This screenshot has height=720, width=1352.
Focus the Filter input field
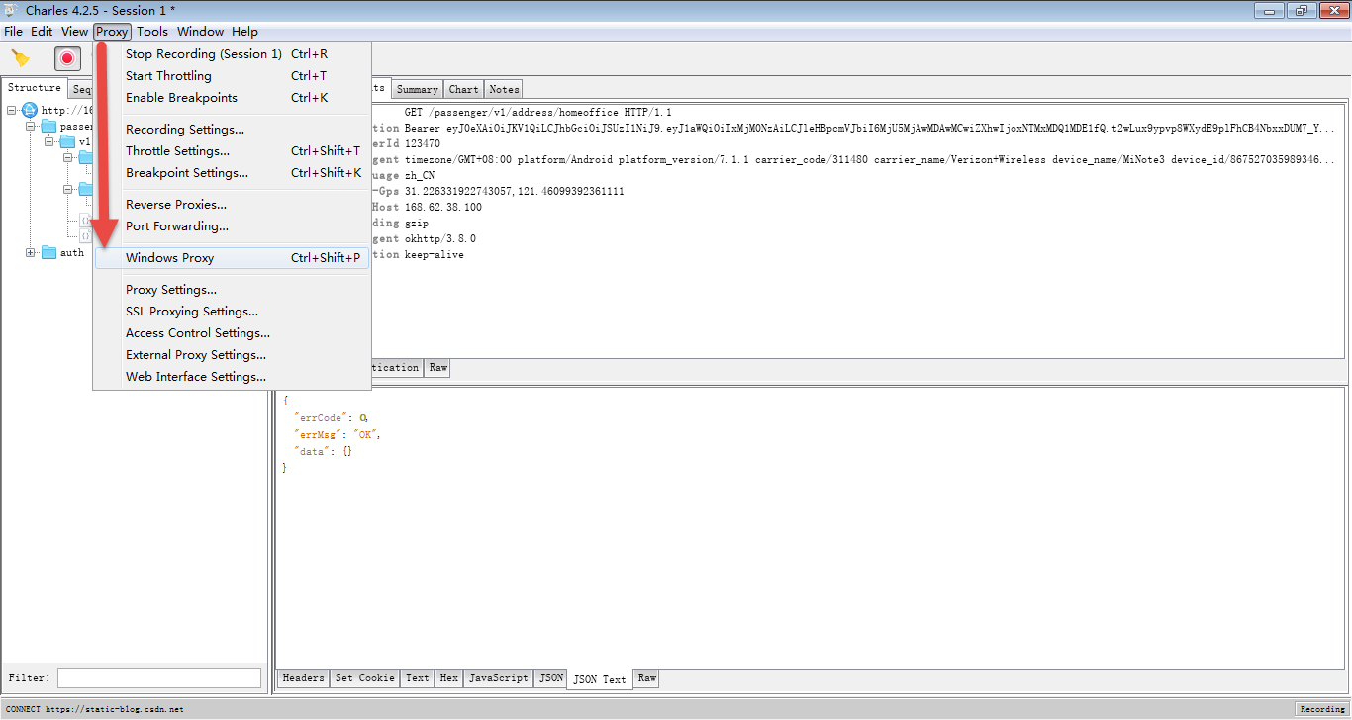pos(159,678)
